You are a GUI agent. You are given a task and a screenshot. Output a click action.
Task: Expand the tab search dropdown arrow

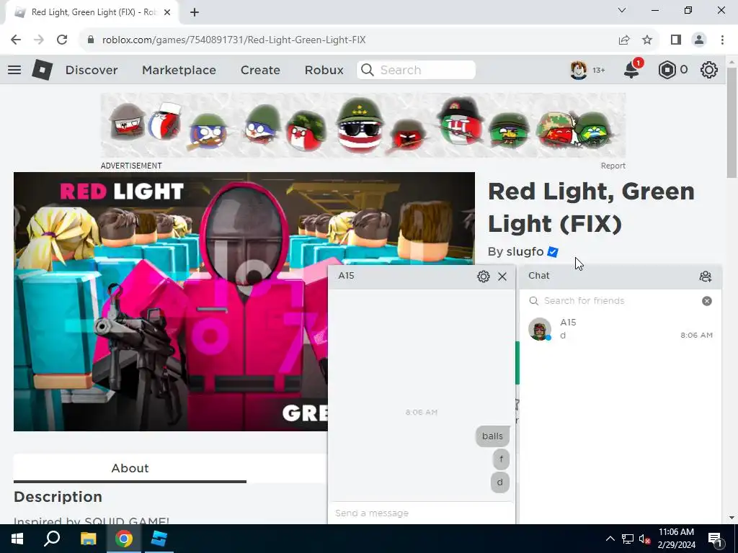tap(622, 10)
